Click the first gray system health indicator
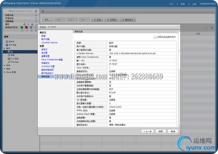 click(x=31, y=27)
